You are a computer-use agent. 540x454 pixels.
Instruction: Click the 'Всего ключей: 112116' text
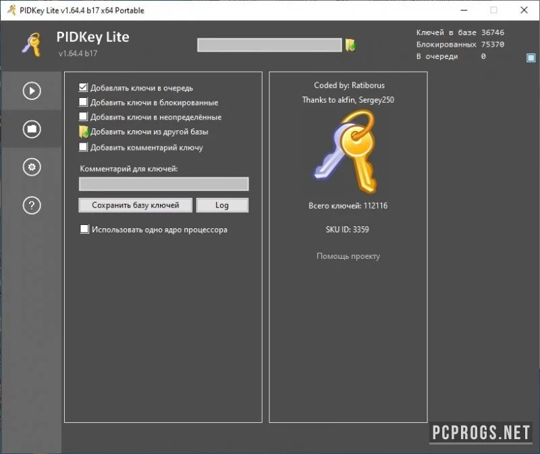tap(348, 206)
